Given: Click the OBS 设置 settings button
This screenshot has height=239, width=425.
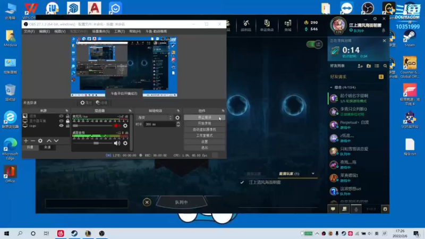Looking at the screenshot, I should click(205, 142).
